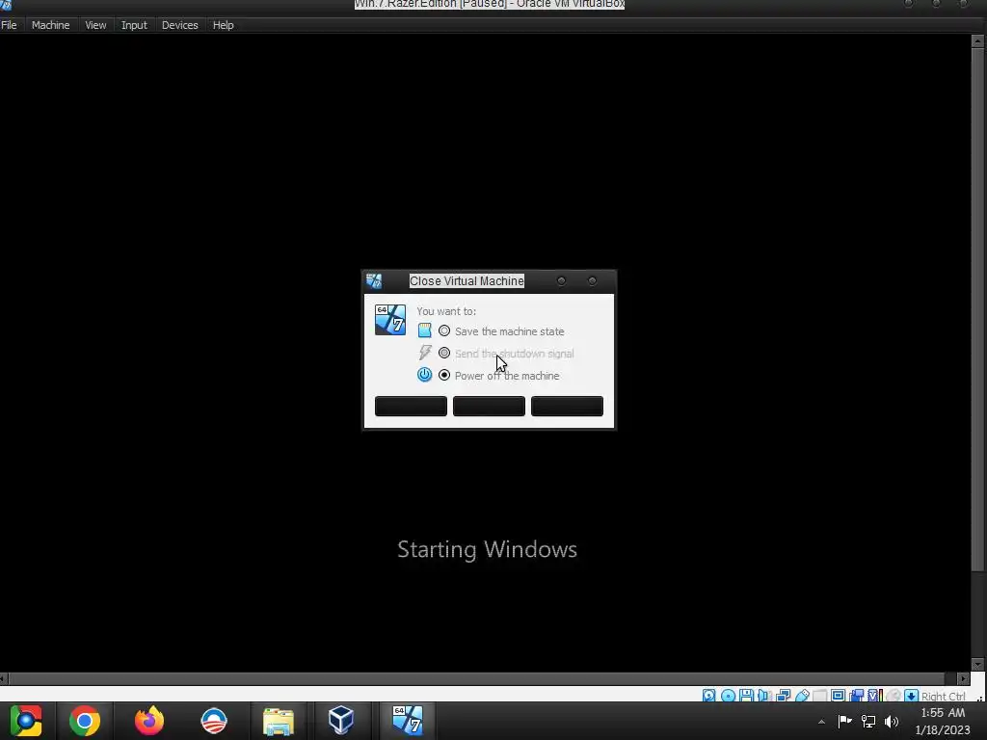Viewport: 987px width, 740px height.
Task: Click the recording status icon
Action: (x=856, y=696)
